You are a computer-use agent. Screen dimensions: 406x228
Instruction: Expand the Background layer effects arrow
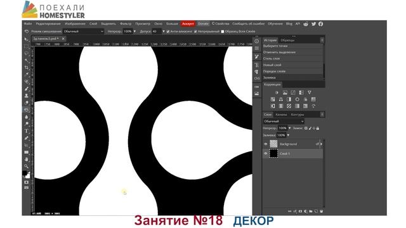[x=322, y=144]
